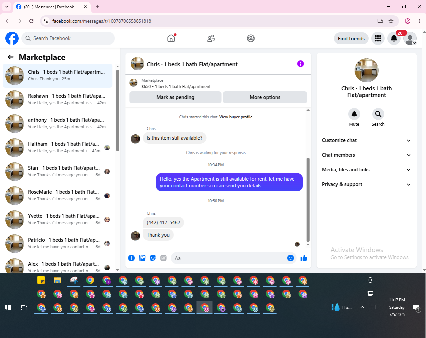The width and height of the screenshot is (426, 338).
Task: Open the Facebook logo home link
Action: point(12,38)
